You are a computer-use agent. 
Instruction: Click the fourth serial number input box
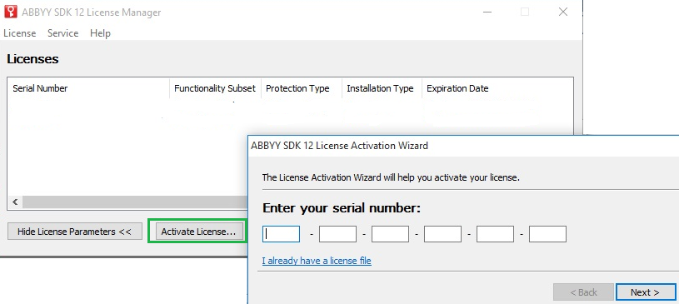coord(442,234)
